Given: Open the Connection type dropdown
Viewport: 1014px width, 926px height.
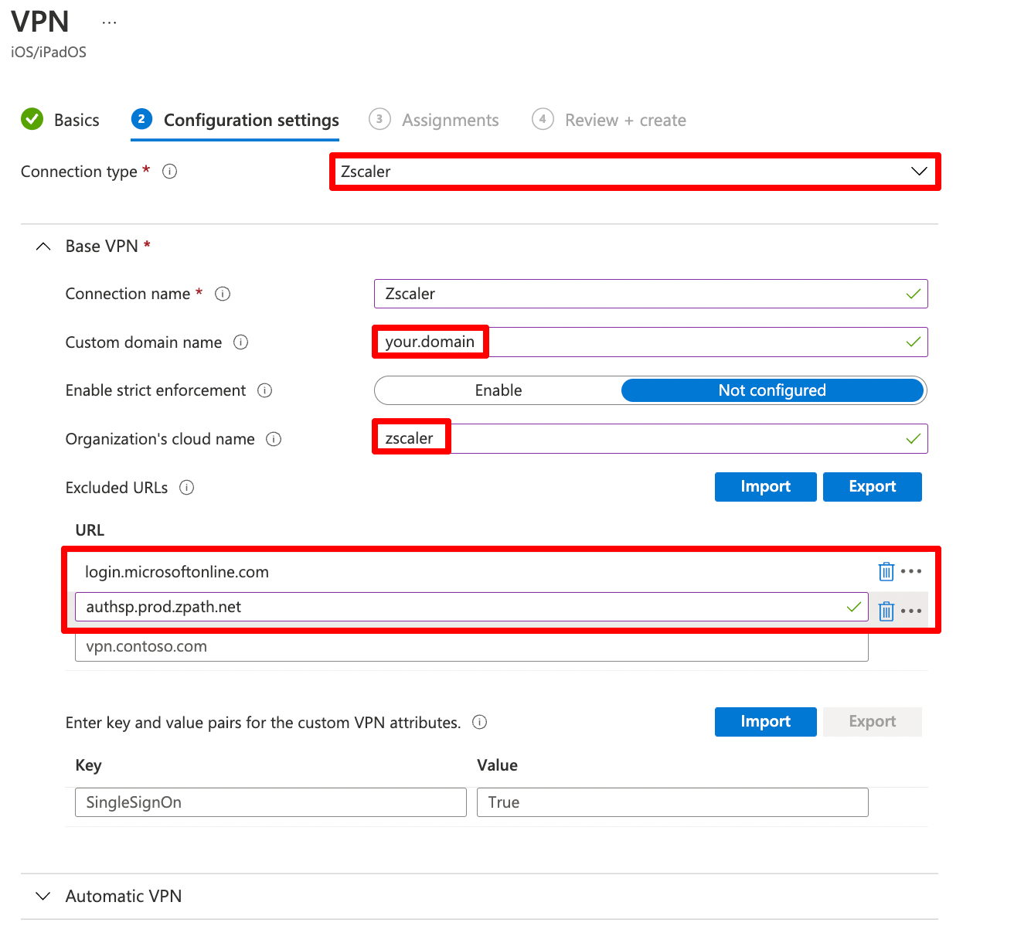Looking at the screenshot, I should tap(919, 172).
